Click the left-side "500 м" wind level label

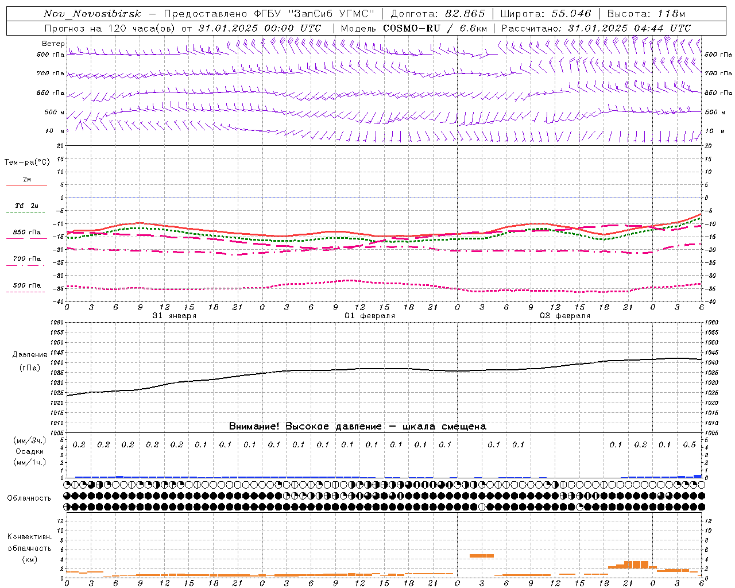55,112
